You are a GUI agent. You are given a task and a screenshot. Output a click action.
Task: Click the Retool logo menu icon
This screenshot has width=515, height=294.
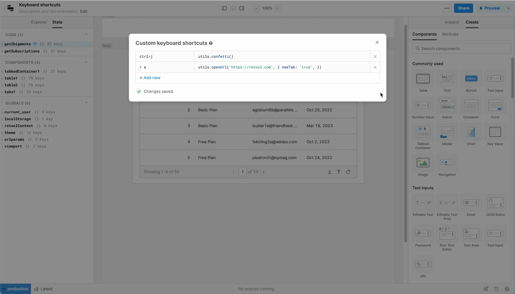pos(10,8)
